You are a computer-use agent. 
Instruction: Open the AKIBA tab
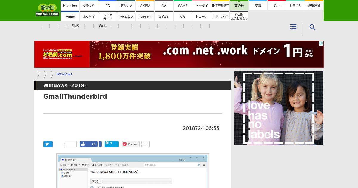point(145,5)
